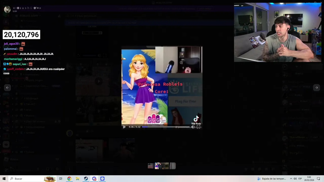
Task: Open the taskbar clock showing 0:46
Action: [309, 179]
